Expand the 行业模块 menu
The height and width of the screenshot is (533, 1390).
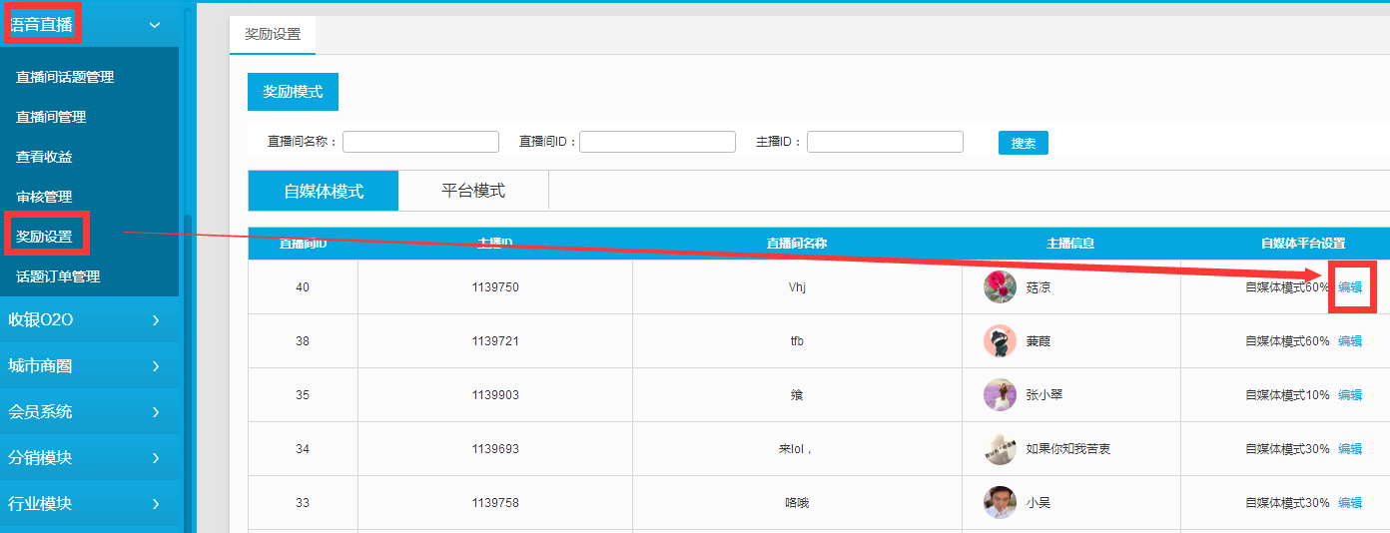coord(90,503)
